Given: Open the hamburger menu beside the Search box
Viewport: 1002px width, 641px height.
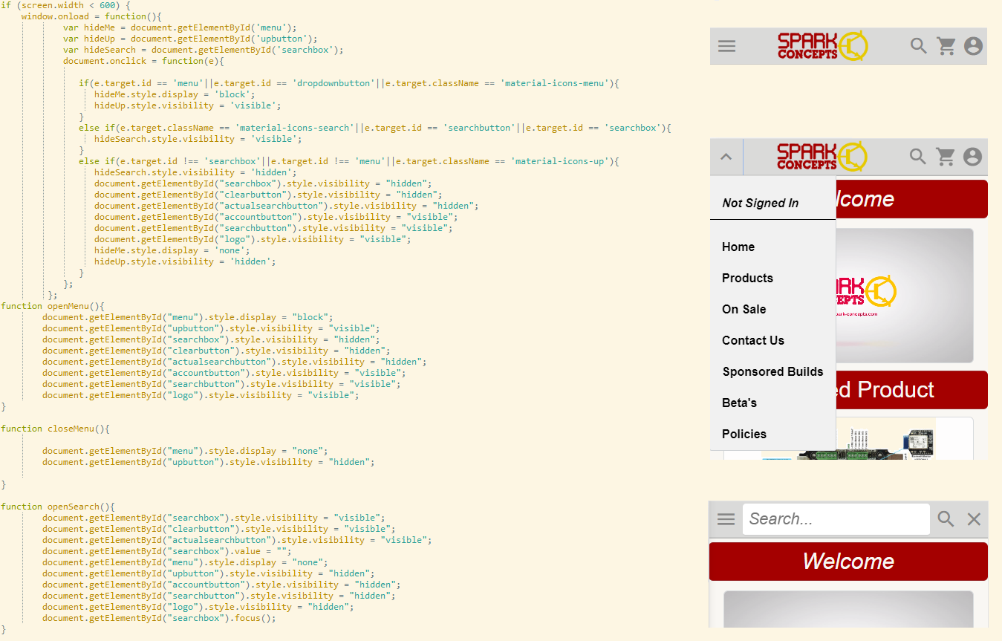Looking at the screenshot, I should [726, 519].
